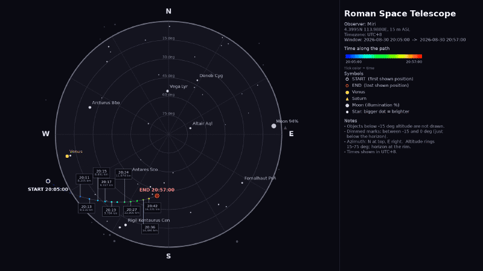Click the 'Symbols' heading

point(354,73)
